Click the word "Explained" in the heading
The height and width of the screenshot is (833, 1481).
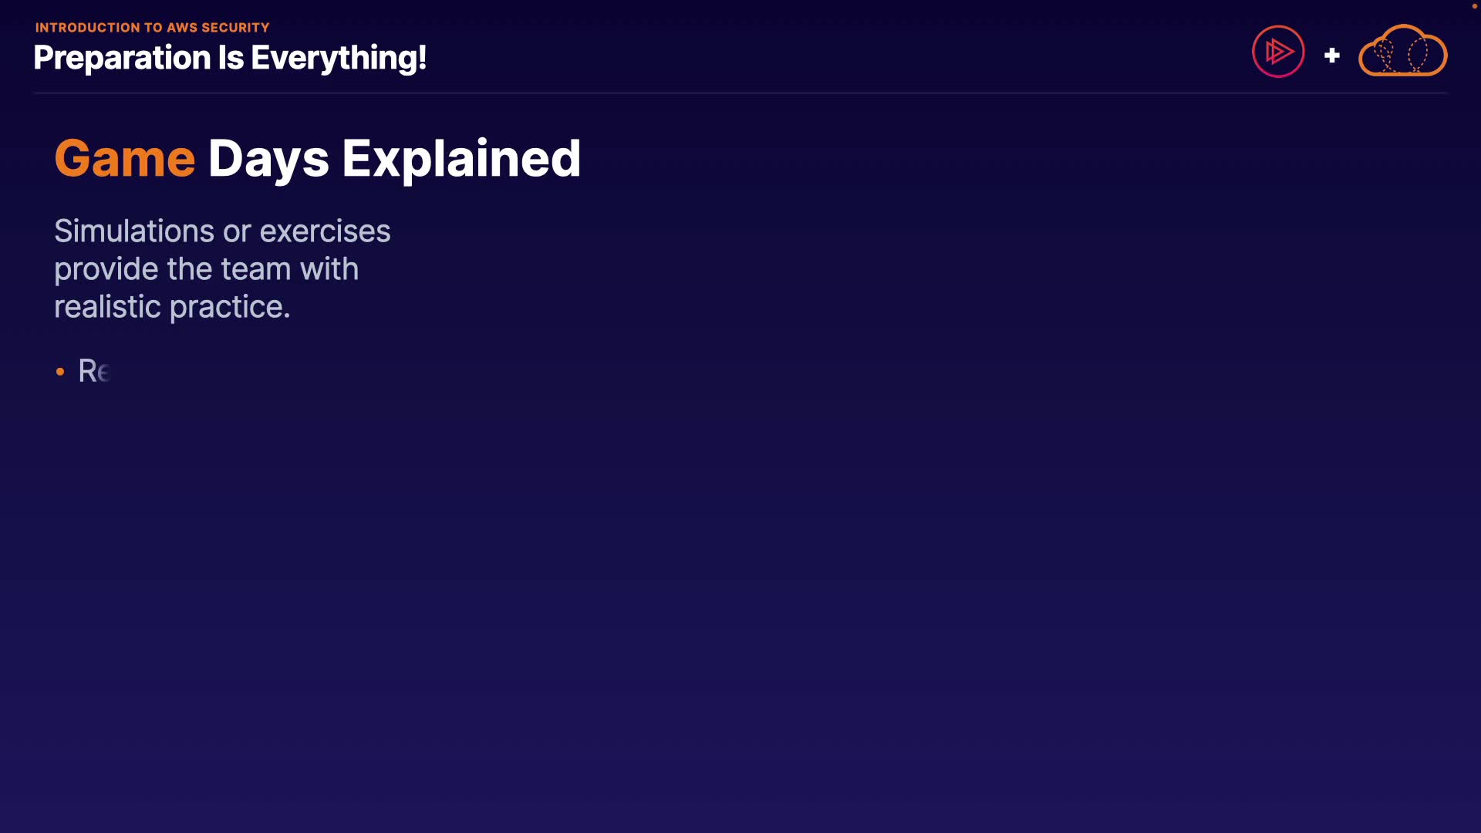[460, 159]
